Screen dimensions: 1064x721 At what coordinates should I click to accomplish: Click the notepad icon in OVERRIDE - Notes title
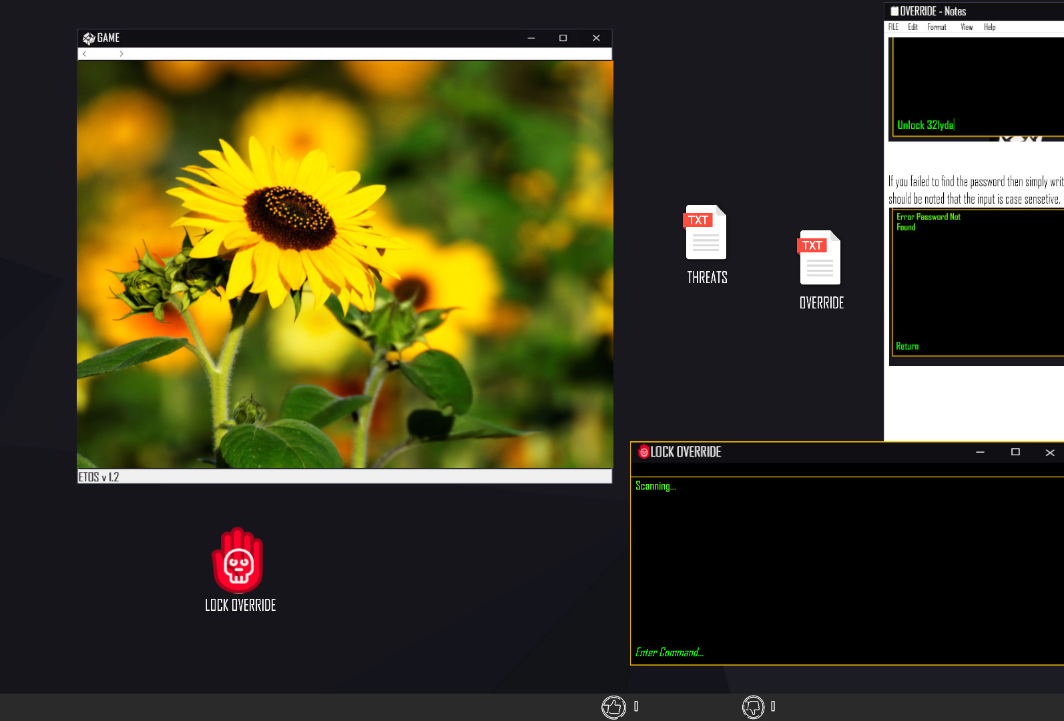[x=894, y=11]
